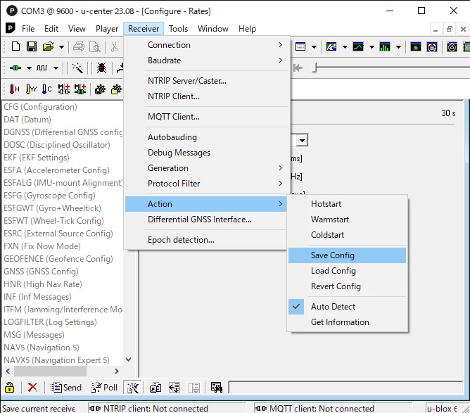
Task: Open the Tools menu
Action: 178,29
